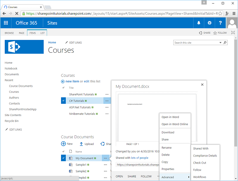Viewport: 238px width, 181px height.
Task: Open the settings gear menu
Action: (209, 23)
